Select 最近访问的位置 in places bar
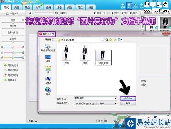 48,48
